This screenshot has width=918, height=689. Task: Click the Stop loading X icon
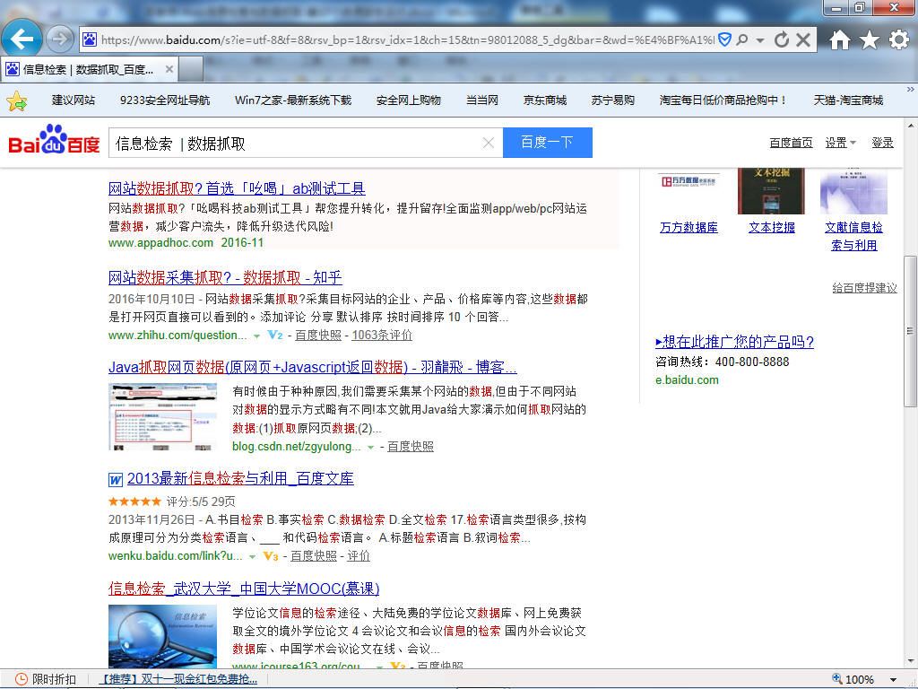pos(803,39)
